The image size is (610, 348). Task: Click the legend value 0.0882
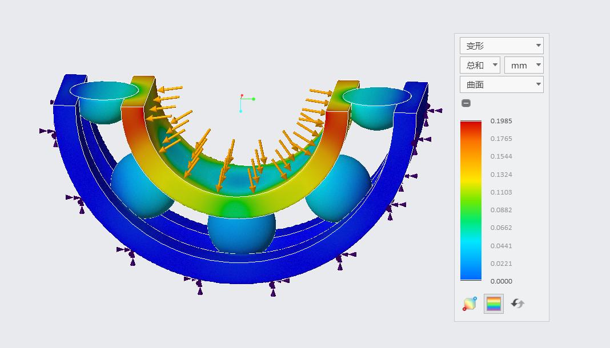(501, 210)
